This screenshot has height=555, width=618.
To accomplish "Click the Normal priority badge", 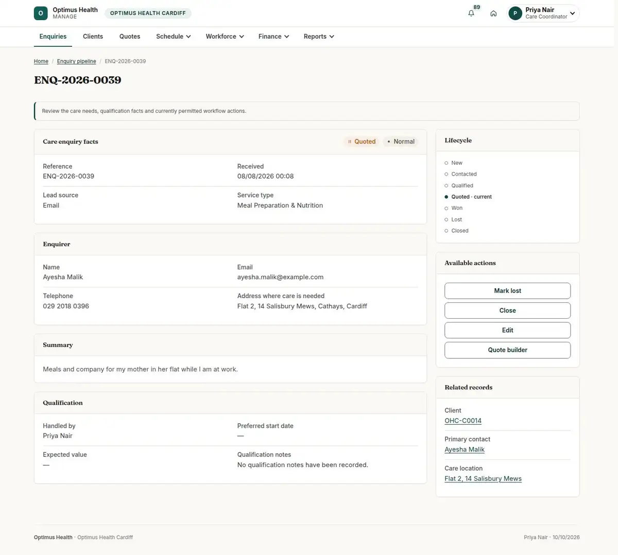I will pos(401,142).
